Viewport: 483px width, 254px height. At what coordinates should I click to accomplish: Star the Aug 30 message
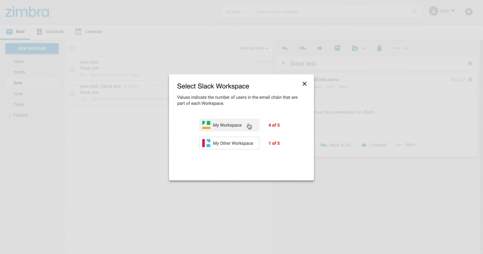[x=470, y=80]
